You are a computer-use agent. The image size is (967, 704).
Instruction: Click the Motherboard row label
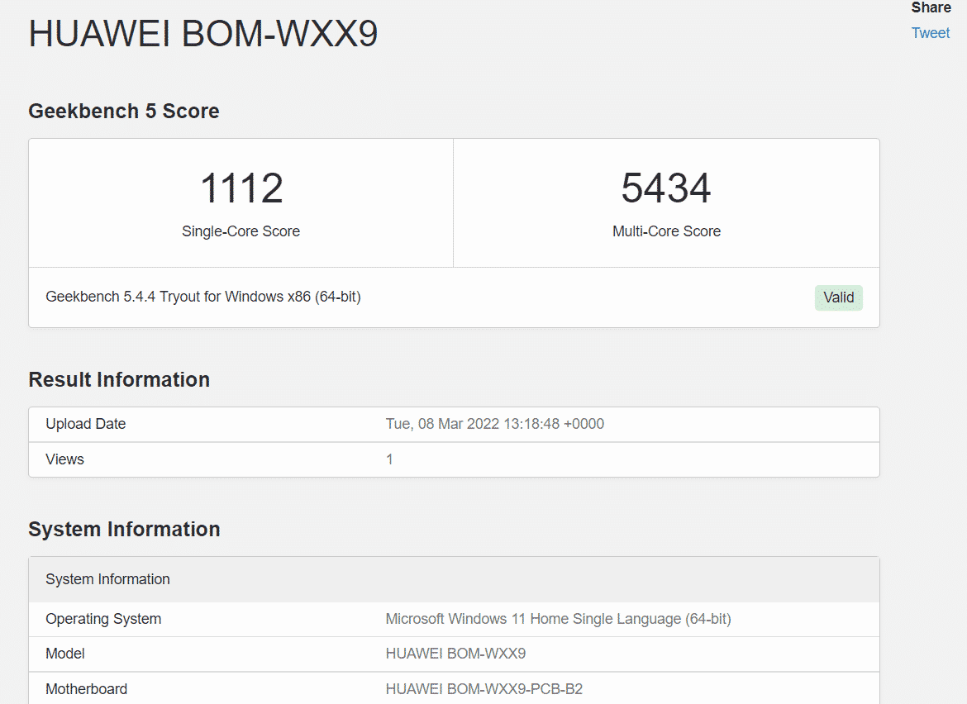[x=87, y=689]
